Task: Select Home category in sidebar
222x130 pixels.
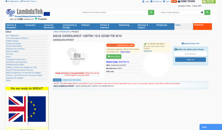Action: [8, 57]
